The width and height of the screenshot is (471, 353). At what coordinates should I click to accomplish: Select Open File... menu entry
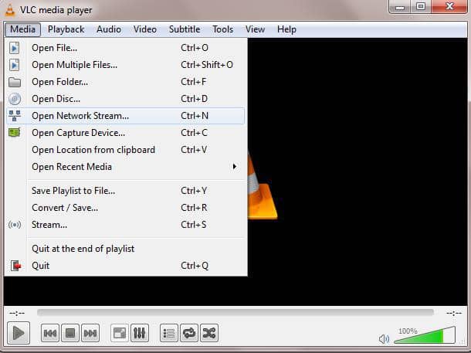(125, 48)
